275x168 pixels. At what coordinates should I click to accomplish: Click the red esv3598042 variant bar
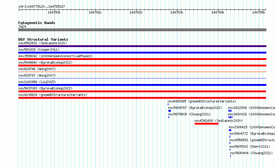(142, 59)
